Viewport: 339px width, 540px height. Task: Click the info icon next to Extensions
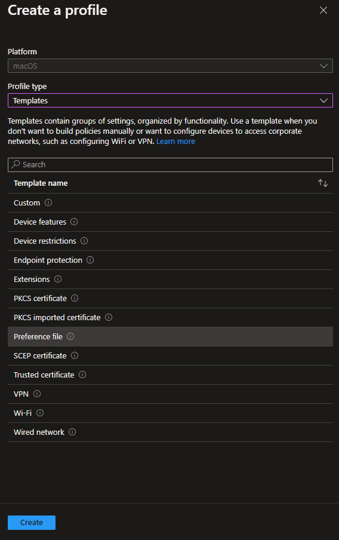(58, 279)
